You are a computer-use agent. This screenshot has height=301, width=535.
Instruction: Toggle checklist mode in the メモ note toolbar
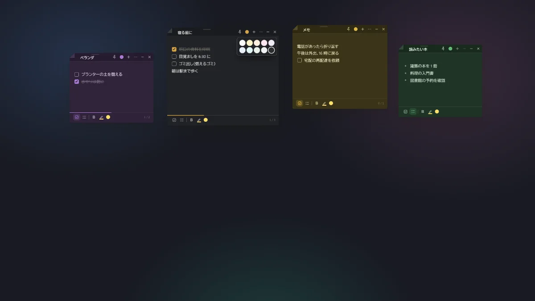(x=300, y=103)
